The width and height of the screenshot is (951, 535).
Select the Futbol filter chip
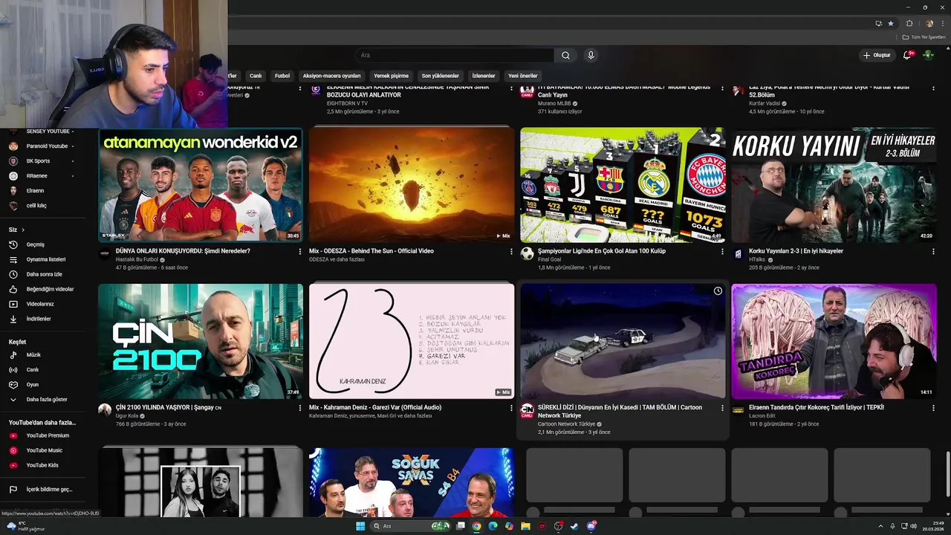(x=282, y=76)
